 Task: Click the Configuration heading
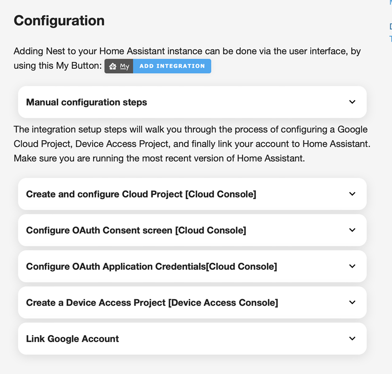(59, 20)
